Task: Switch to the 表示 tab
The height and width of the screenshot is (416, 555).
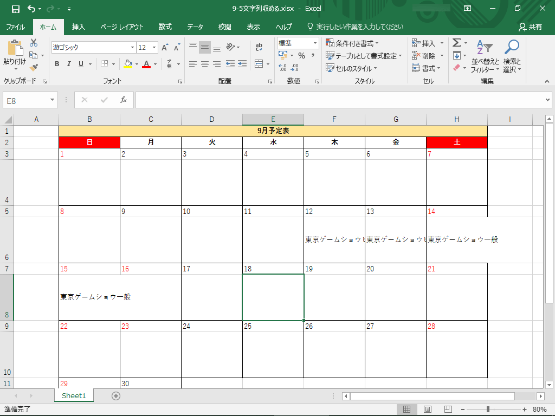Action: 254,27
